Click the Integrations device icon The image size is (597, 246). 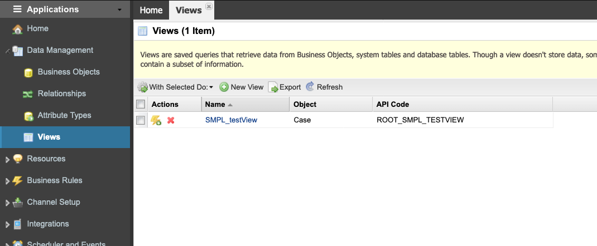coord(17,224)
